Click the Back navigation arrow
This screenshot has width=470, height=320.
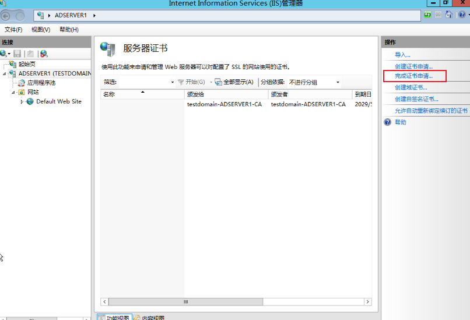point(5,16)
